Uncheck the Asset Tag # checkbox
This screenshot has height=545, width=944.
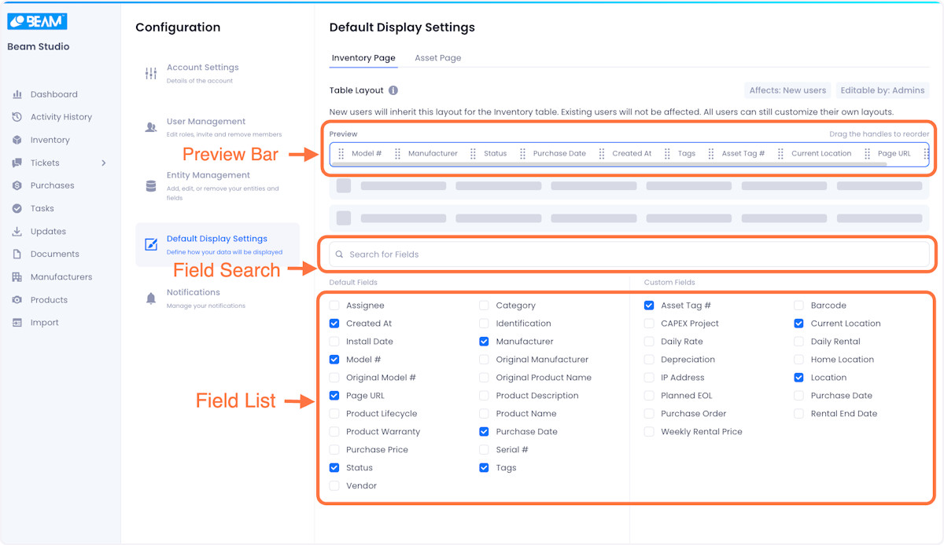[x=649, y=305]
